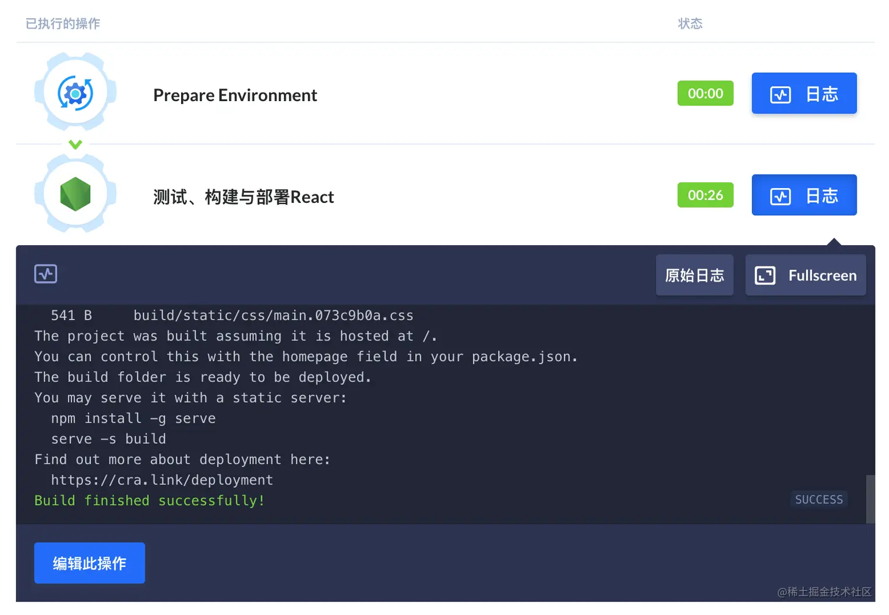Click the main.073c9b0a.css log line
Image resolution: width=889 pixels, height=615 pixels.
pyautogui.click(x=232, y=316)
